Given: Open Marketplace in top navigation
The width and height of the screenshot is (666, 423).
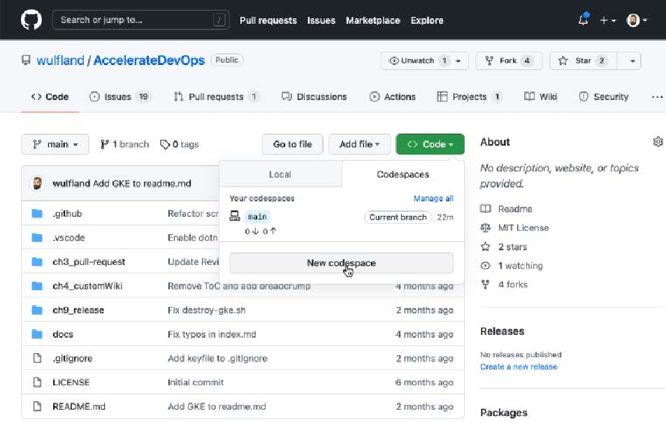Looking at the screenshot, I should 373,20.
